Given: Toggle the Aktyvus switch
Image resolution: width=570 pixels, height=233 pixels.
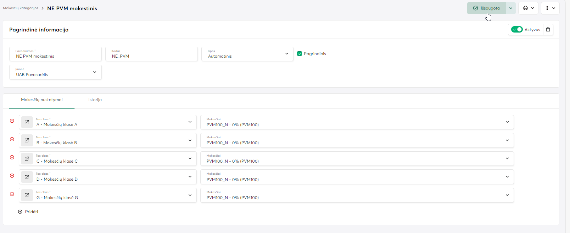Looking at the screenshot, I should (517, 30).
